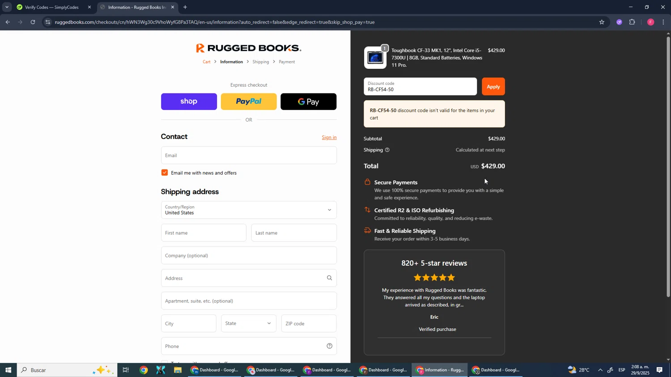
Task: Open tab search dropdown arrow
Action: (x=7, y=7)
